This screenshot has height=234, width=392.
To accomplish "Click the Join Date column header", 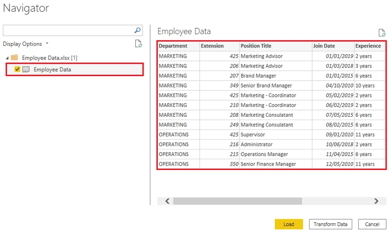I will pyautogui.click(x=324, y=46).
